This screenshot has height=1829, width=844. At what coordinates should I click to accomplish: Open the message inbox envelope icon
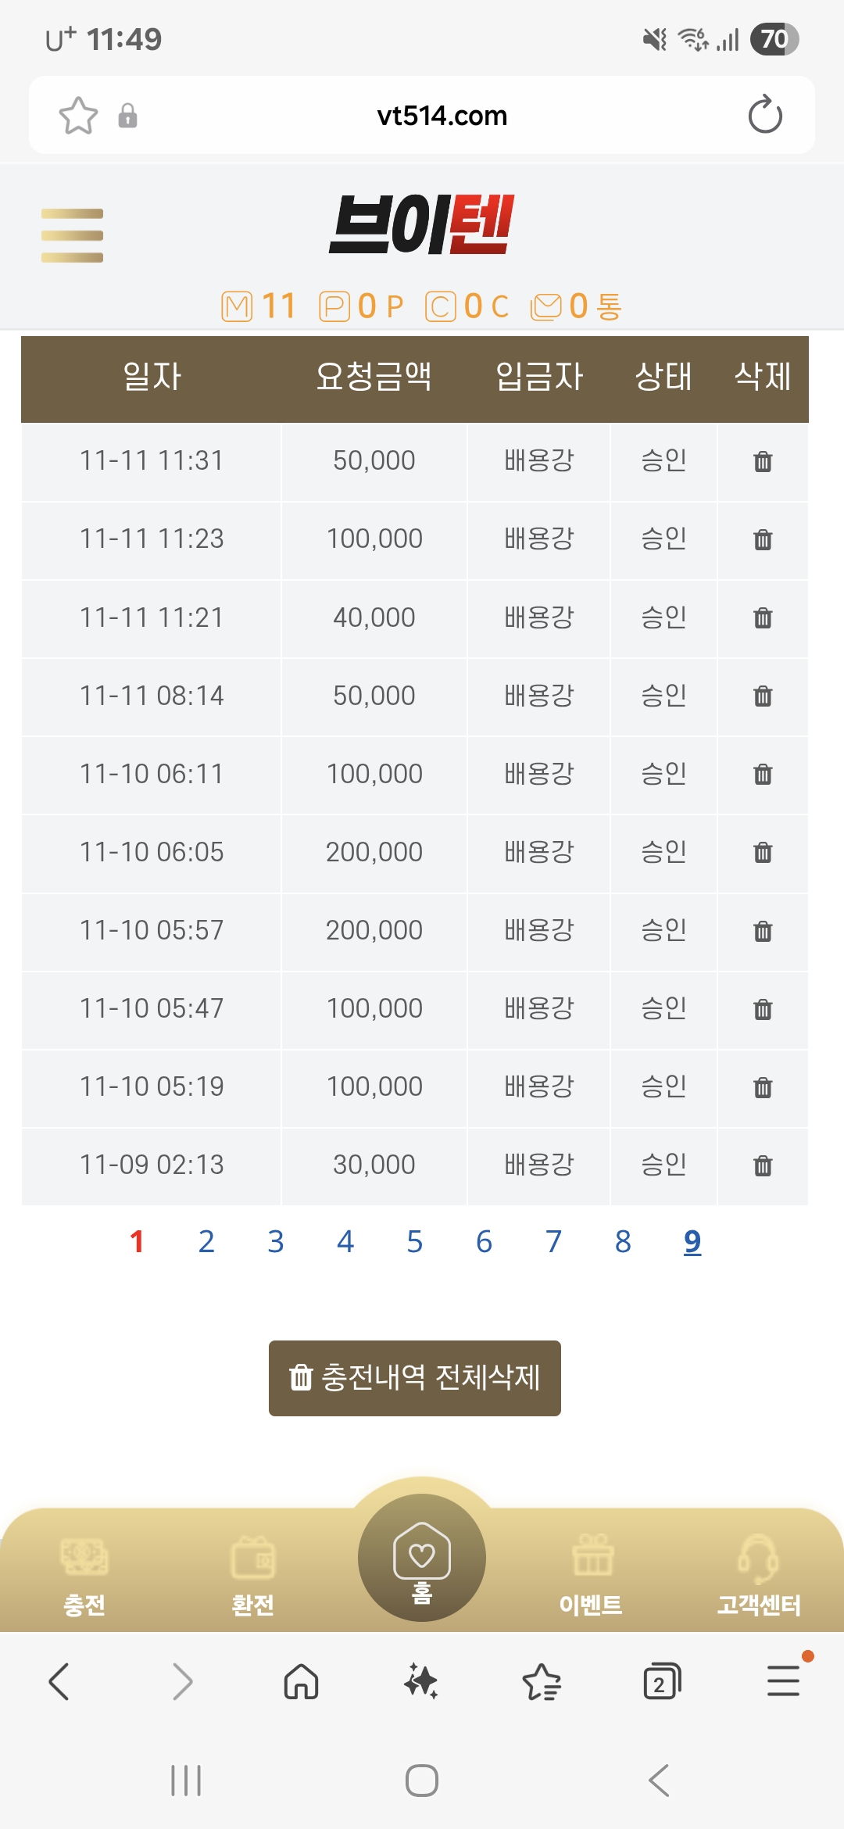pos(546,306)
